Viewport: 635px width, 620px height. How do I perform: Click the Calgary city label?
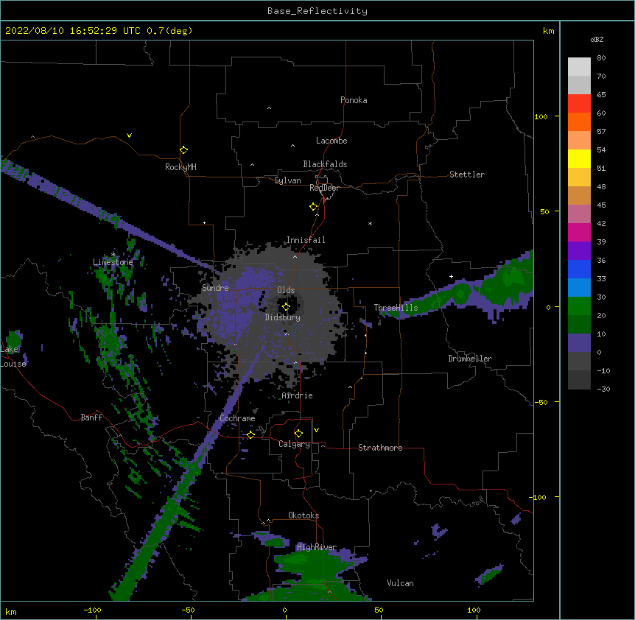pos(294,444)
